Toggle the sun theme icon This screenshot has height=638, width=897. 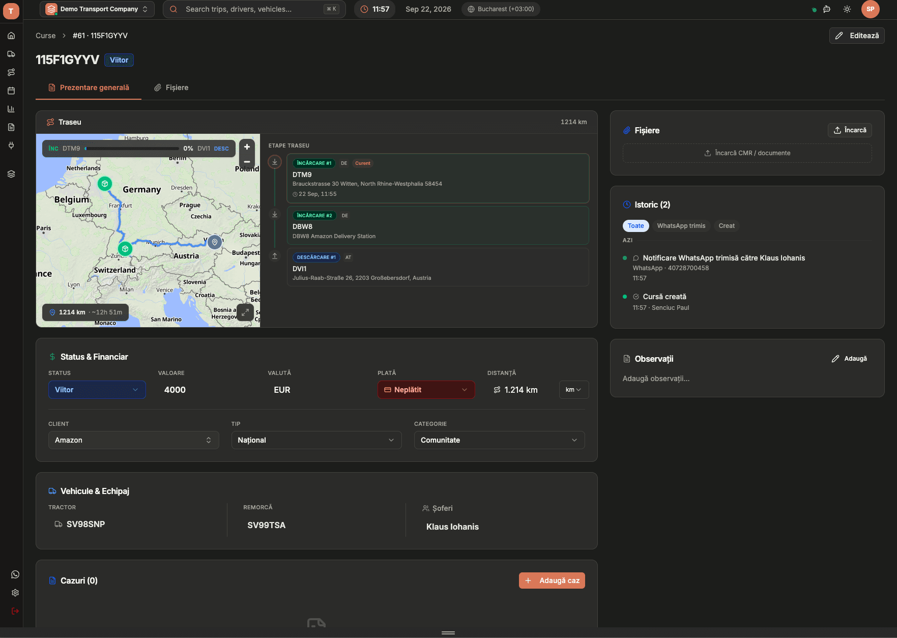pos(847,9)
